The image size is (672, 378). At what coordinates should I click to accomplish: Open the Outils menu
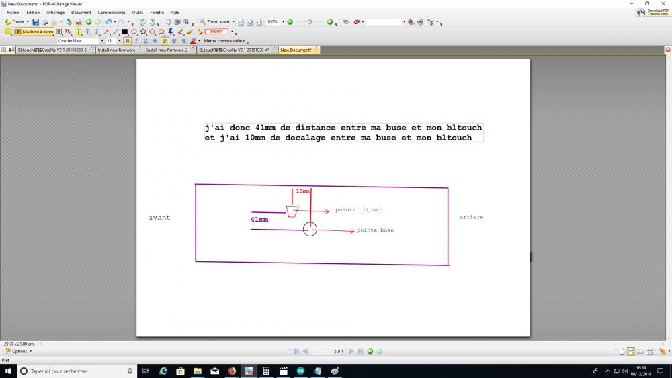tap(138, 12)
